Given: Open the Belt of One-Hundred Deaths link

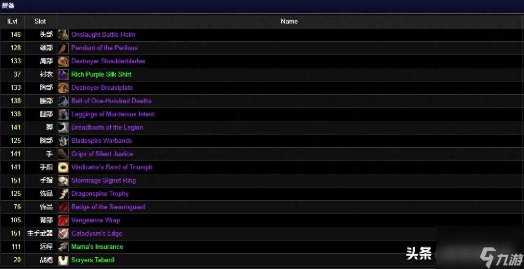Looking at the screenshot, I should [111, 101].
